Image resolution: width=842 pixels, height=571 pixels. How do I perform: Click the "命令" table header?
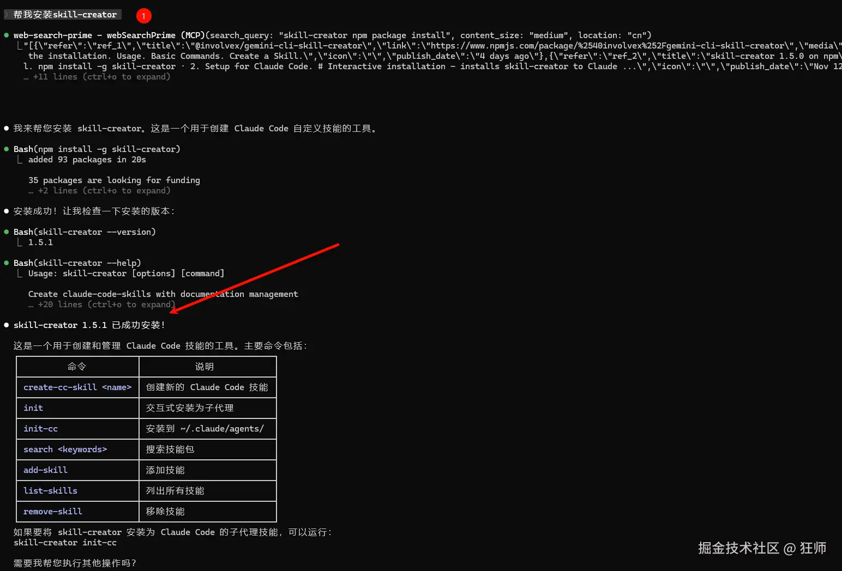(77, 367)
